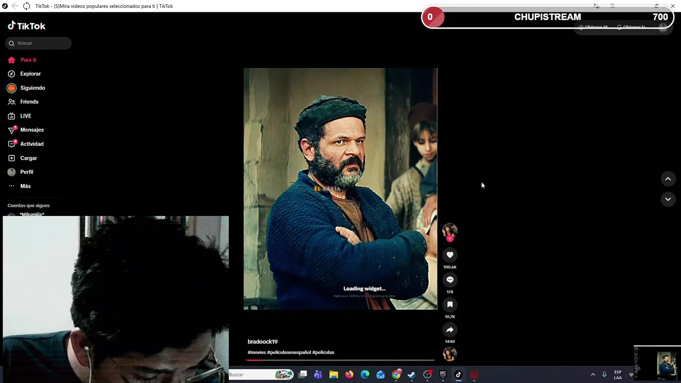The width and height of the screenshot is (681, 383).
Task: Reload the TikTok page
Action: (x=26, y=6)
